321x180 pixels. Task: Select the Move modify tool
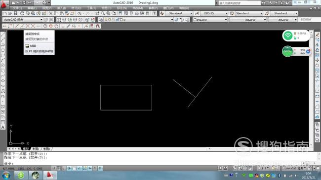click(x=317, y=60)
